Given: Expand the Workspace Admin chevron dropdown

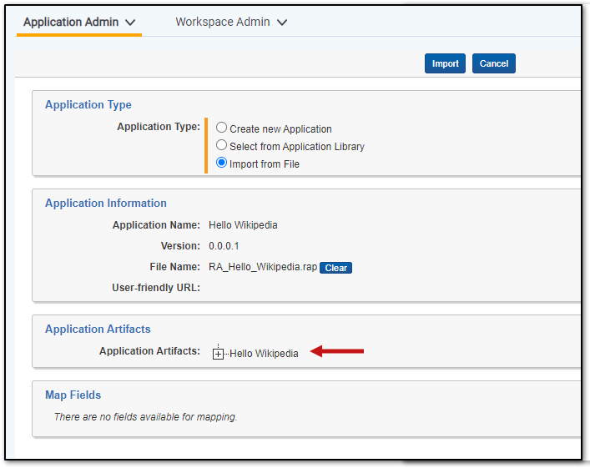Looking at the screenshot, I should 282,23.
